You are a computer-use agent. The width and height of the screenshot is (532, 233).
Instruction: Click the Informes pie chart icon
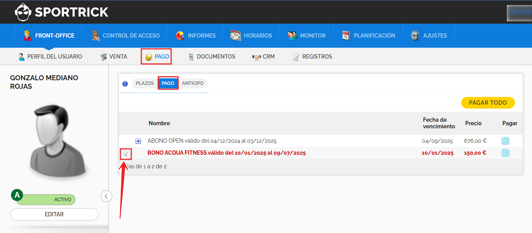click(180, 35)
